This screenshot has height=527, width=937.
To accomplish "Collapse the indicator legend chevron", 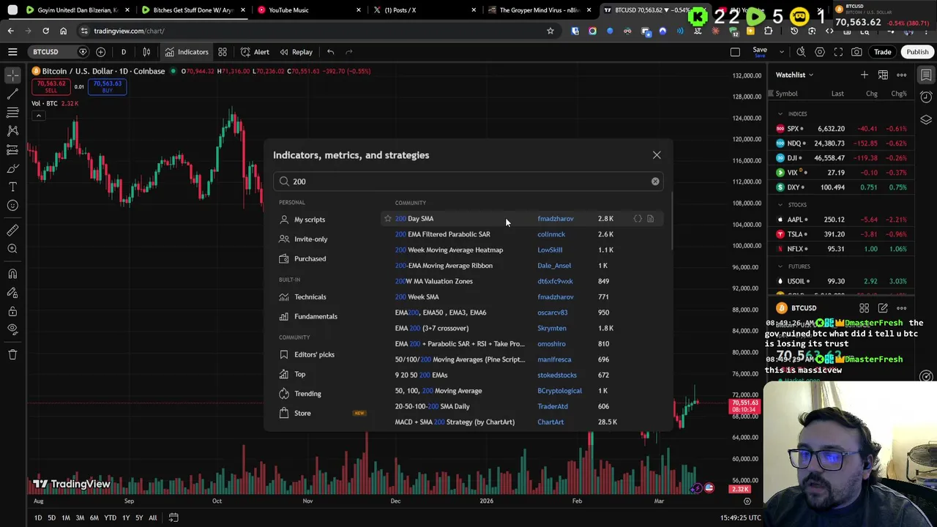I will click(x=38, y=116).
